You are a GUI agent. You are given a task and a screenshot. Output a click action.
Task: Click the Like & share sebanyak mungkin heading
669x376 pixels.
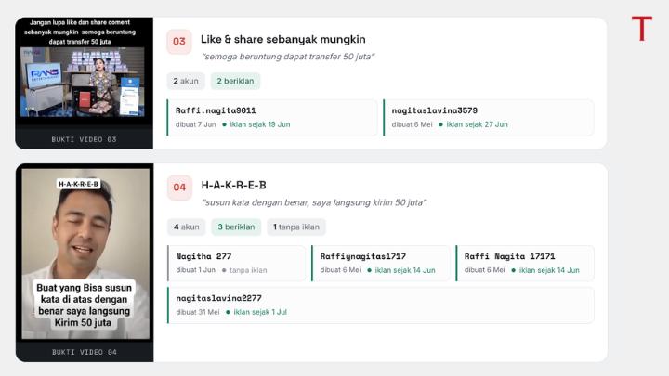click(x=282, y=39)
